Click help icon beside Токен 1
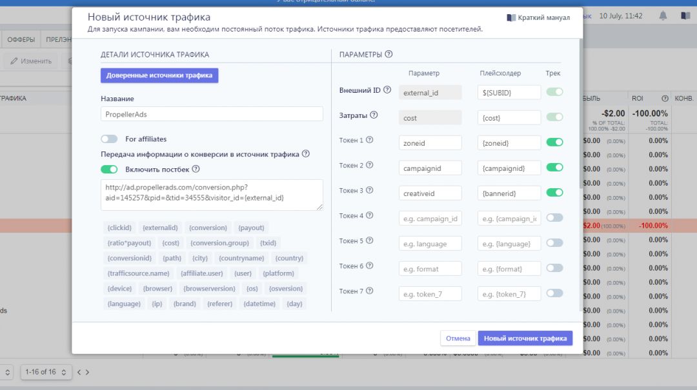 pyautogui.click(x=370, y=140)
